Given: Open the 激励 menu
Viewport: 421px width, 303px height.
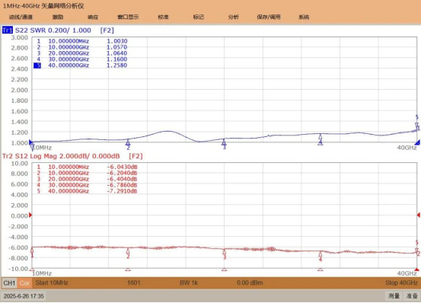Looking at the screenshot, I should 58,17.
